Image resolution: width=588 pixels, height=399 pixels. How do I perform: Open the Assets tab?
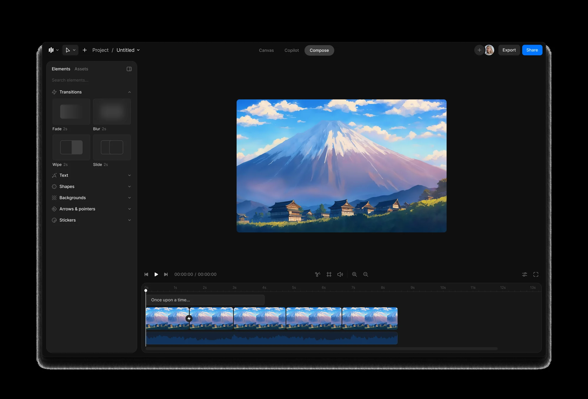81,69
